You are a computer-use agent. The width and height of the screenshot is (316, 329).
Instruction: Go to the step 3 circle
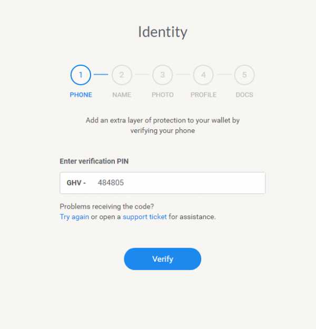[162, 75]
